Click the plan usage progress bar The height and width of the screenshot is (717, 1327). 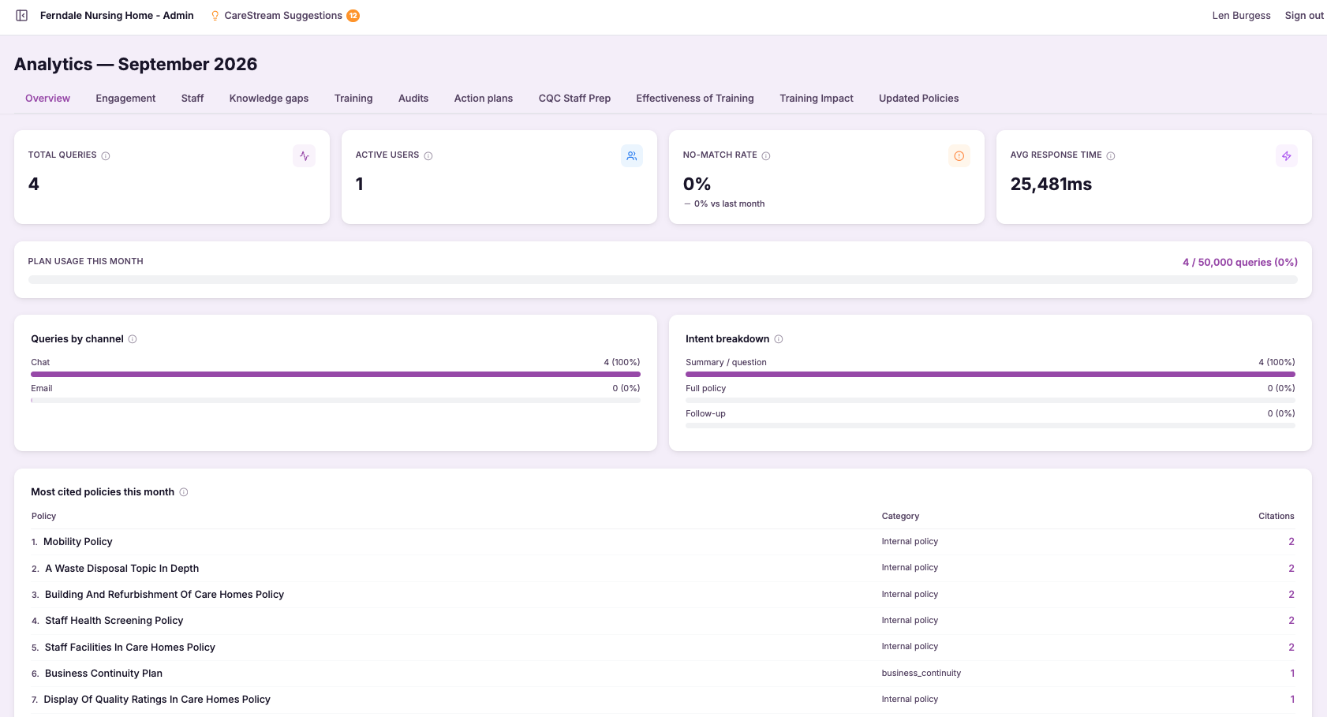[663, 279]
